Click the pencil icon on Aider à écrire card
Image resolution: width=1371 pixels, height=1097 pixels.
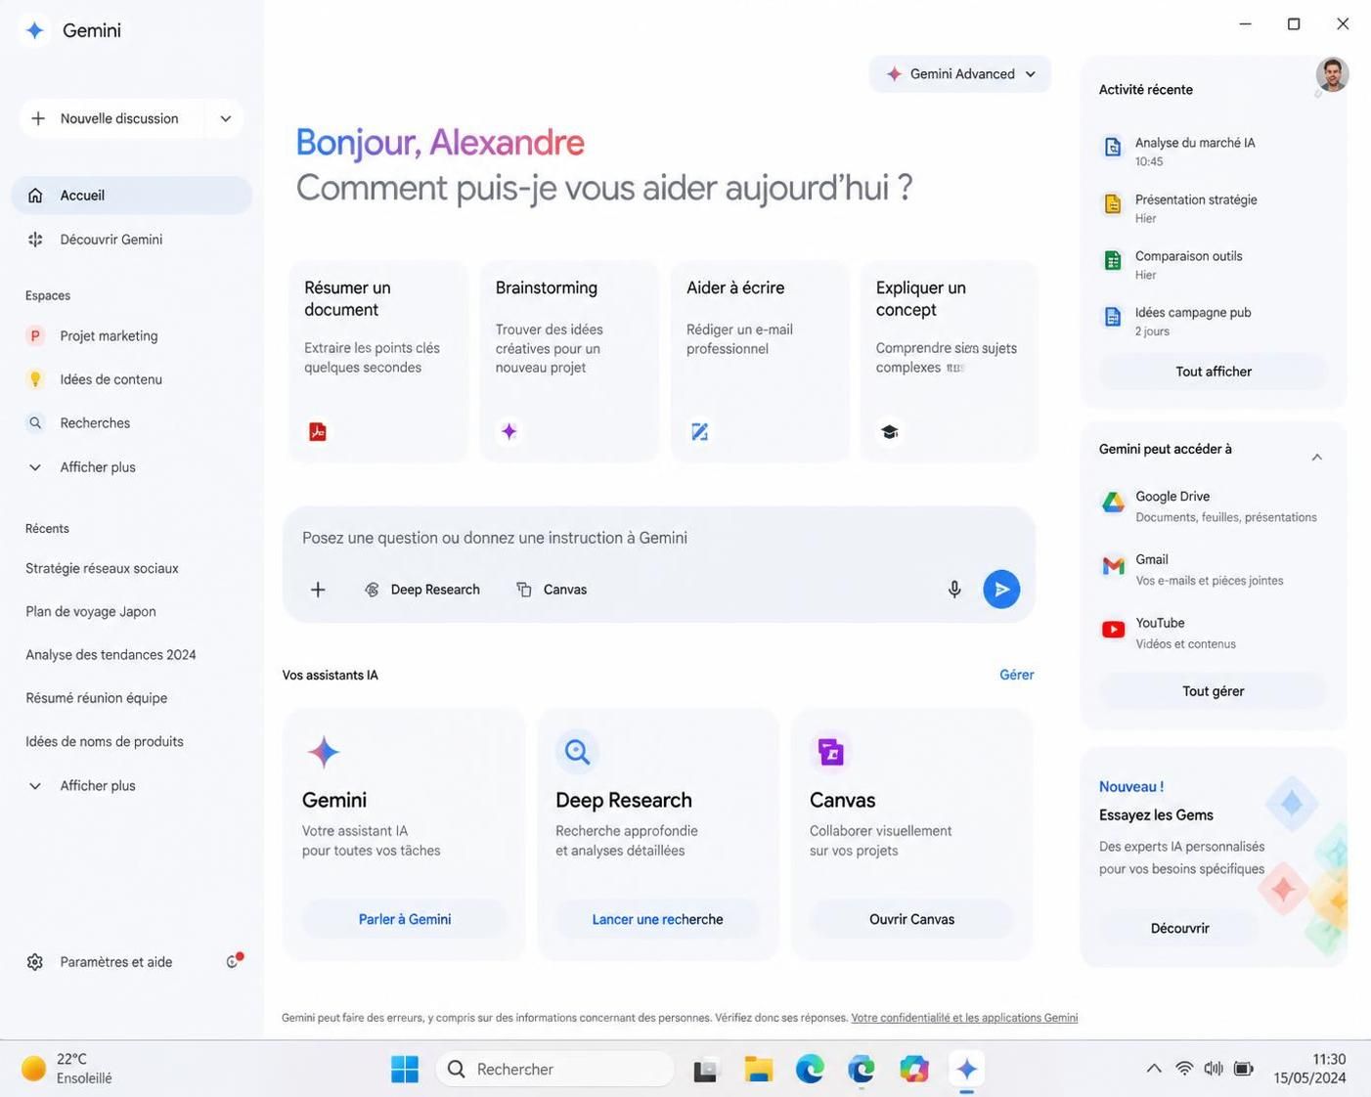[x=700, y=431]
